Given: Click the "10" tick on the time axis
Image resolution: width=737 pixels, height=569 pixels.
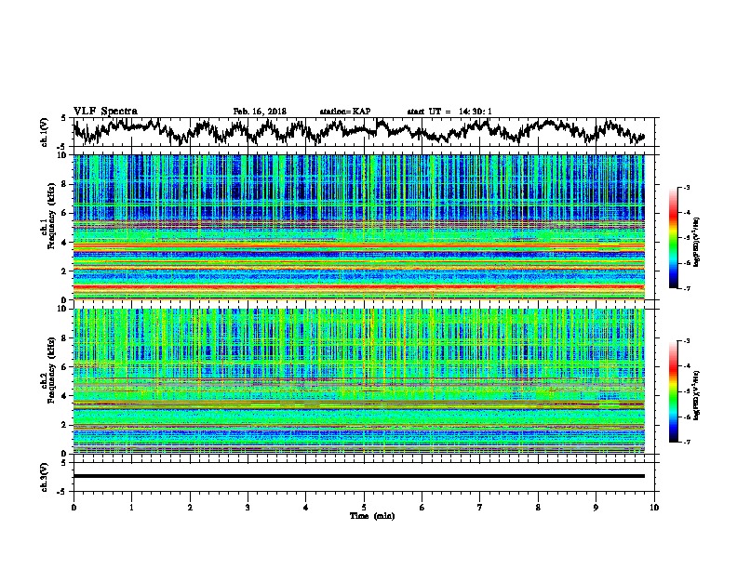Looking at the screenshot, I should (654, 508).
